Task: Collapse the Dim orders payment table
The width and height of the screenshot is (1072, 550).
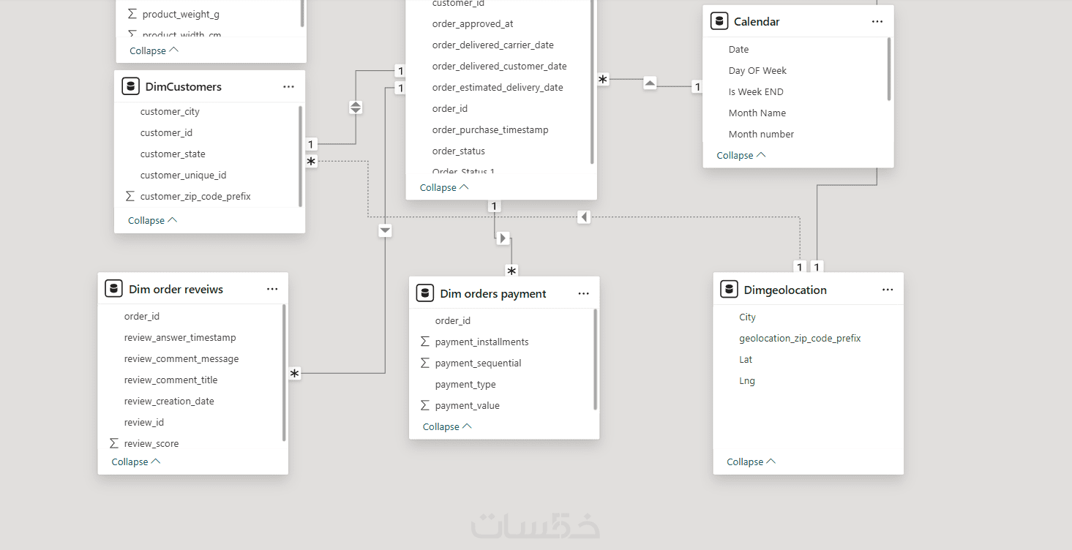Action: [x=447, y=426]
